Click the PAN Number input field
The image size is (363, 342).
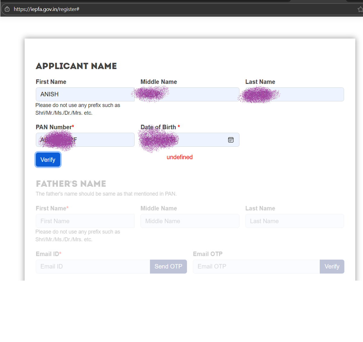tap(85, 140)
